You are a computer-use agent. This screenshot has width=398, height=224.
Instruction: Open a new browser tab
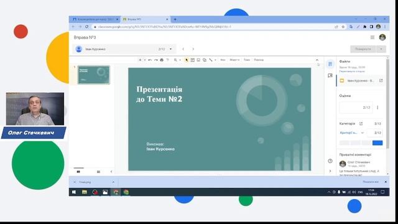(175, 19)
